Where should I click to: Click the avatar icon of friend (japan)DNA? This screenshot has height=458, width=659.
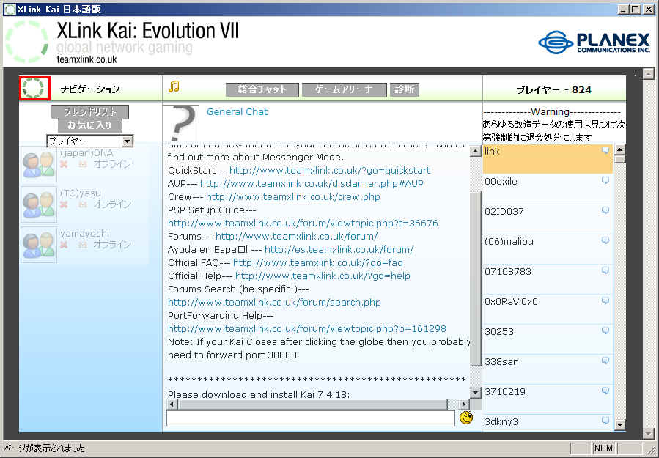39,164
